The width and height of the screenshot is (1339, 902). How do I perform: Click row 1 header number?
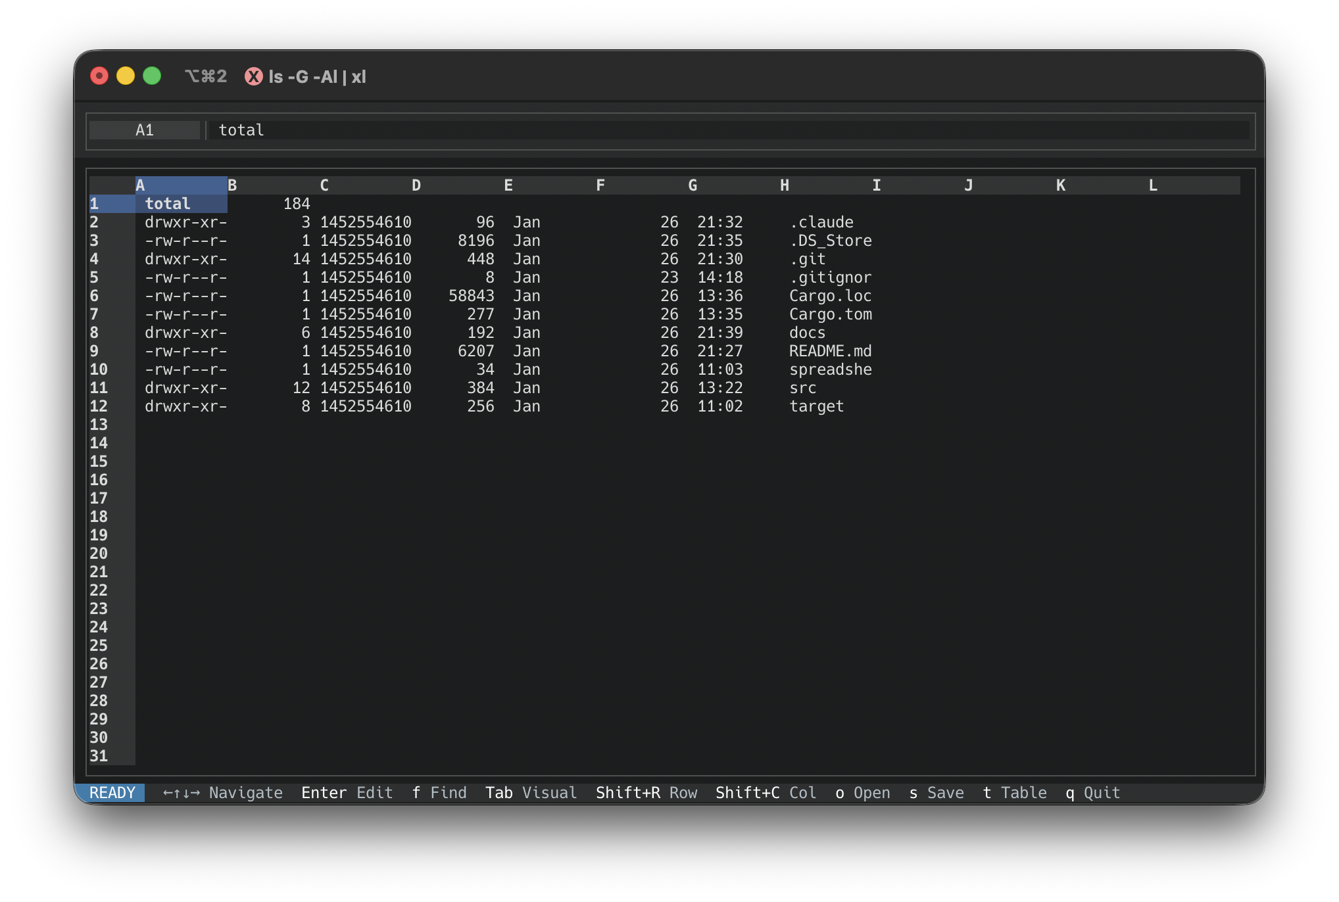tap(112, 204)
